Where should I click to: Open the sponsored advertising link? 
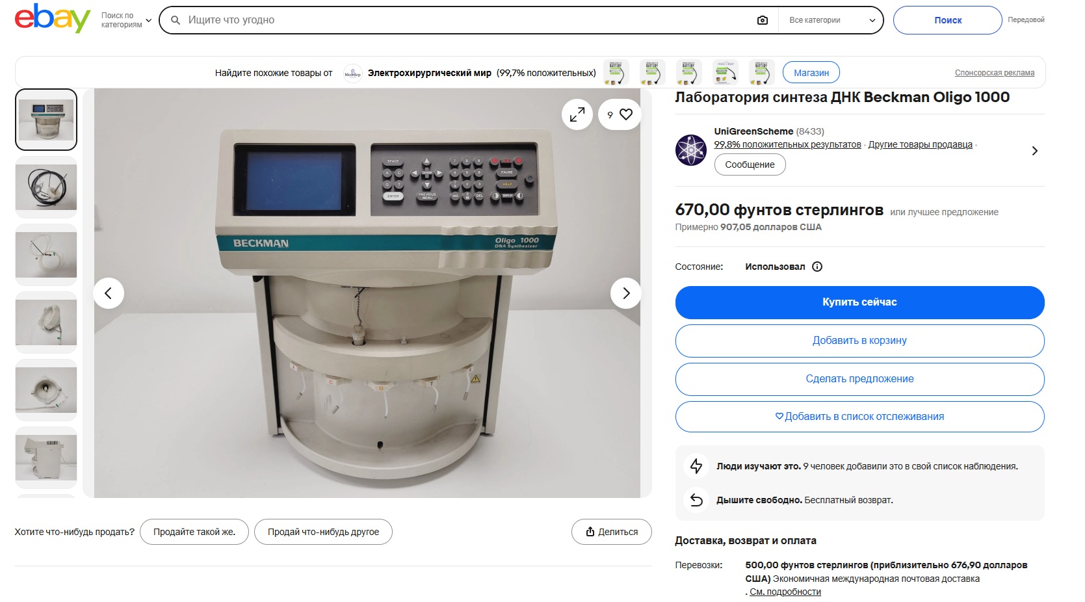[x=994, y=73]
